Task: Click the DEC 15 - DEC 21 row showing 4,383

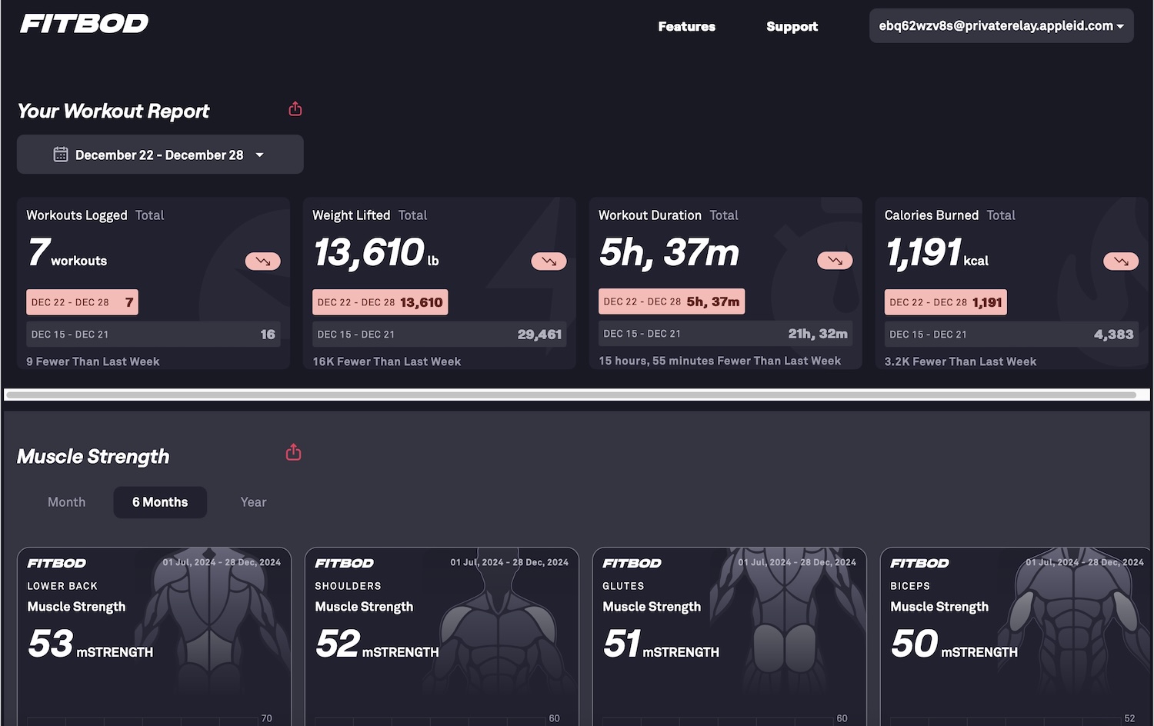Action: coord(1012,335)
